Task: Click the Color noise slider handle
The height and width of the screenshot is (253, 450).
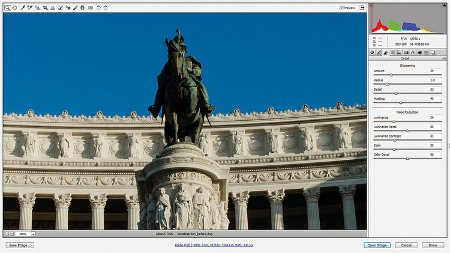Action: (394, 150)
